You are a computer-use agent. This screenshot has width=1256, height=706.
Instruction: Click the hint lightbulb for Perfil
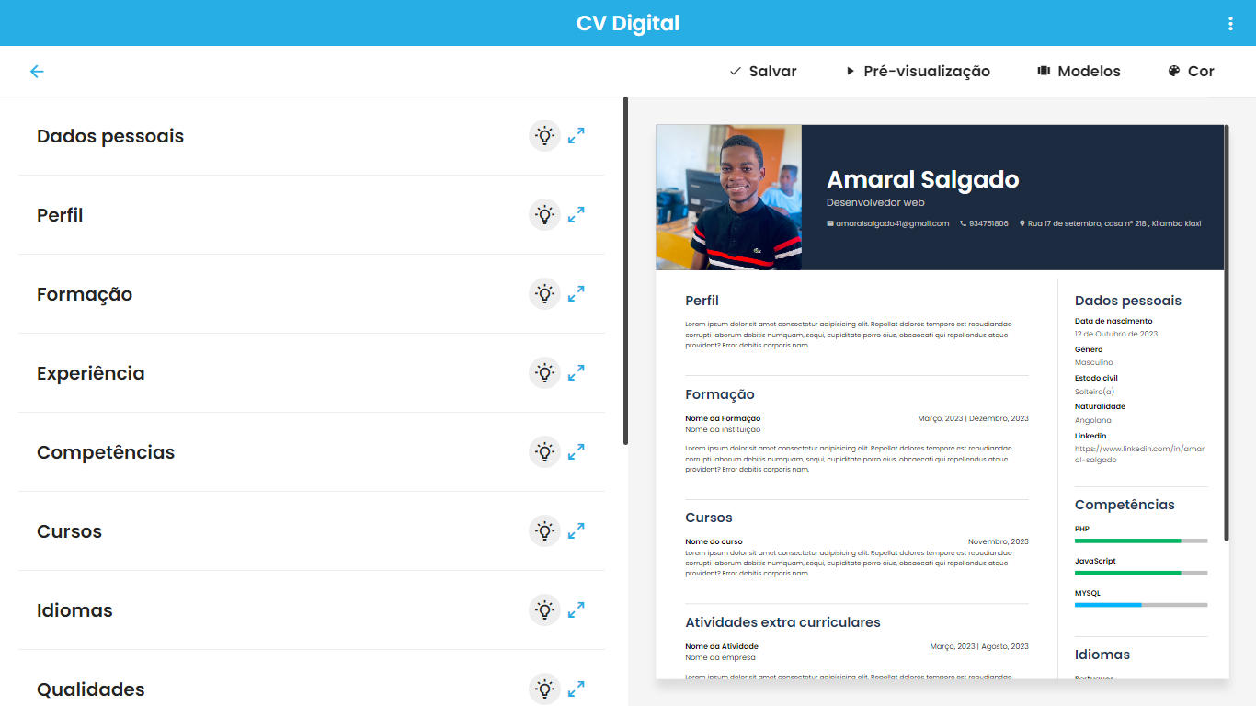(x=544, y=214)
